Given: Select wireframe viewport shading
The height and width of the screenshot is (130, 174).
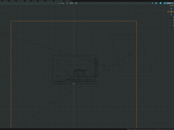Looking at the screenshot, I should pyautogui.click(x=167, y=3).
